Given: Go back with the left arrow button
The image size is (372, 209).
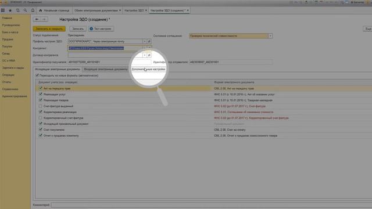Looking at the screenshot, I should pos(37,19).
